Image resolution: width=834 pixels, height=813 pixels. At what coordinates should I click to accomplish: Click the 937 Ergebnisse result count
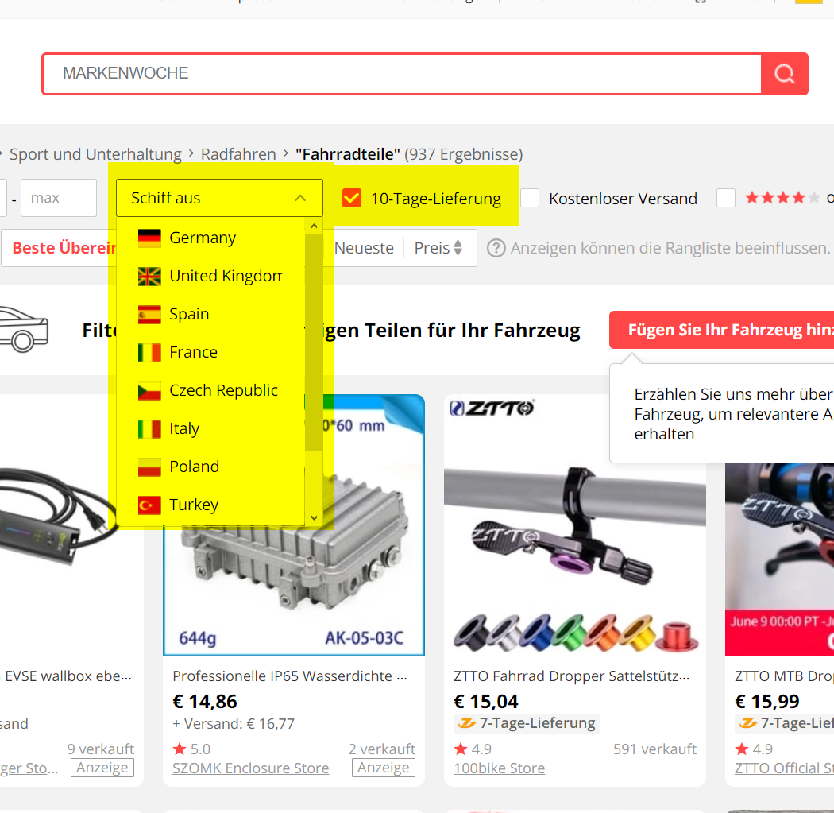(x=464, y=154)
